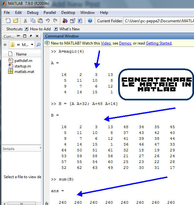The width and height of the screenshot is (194, 205).
Task: Click the Undo arrow icon
Action: coord(48,21)
